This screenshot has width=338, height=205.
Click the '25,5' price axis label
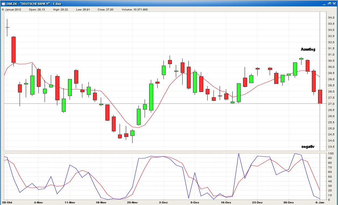coord(331,122)
